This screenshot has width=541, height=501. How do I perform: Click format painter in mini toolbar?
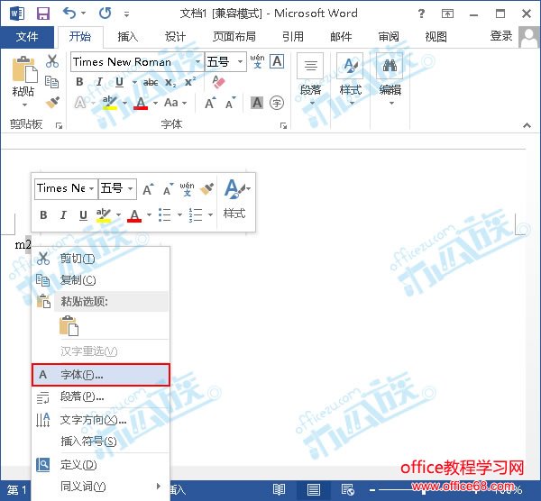tap(206, 188)
